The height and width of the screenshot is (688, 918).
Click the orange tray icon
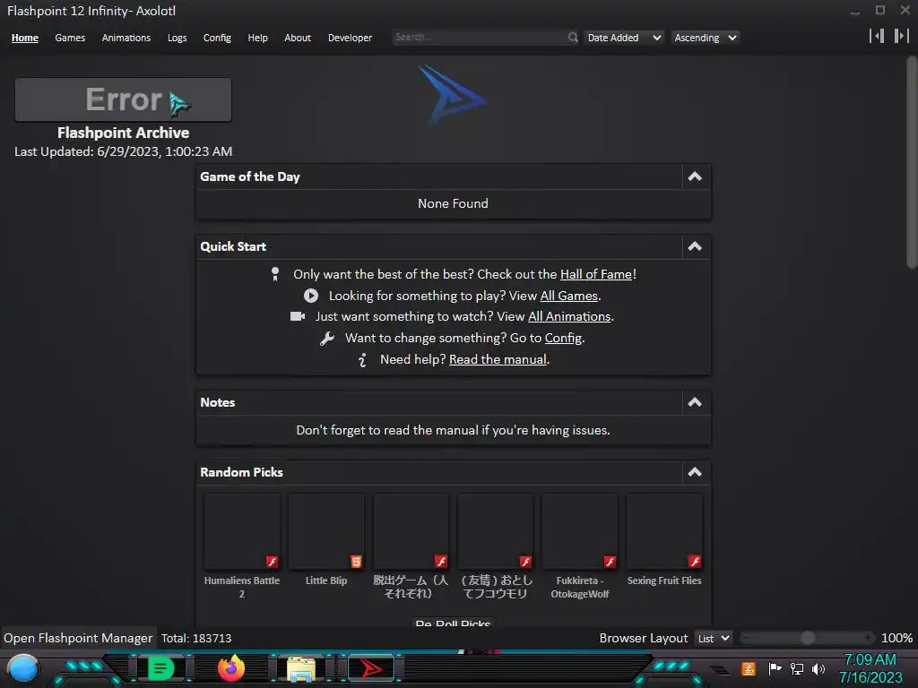coord(749,668)
